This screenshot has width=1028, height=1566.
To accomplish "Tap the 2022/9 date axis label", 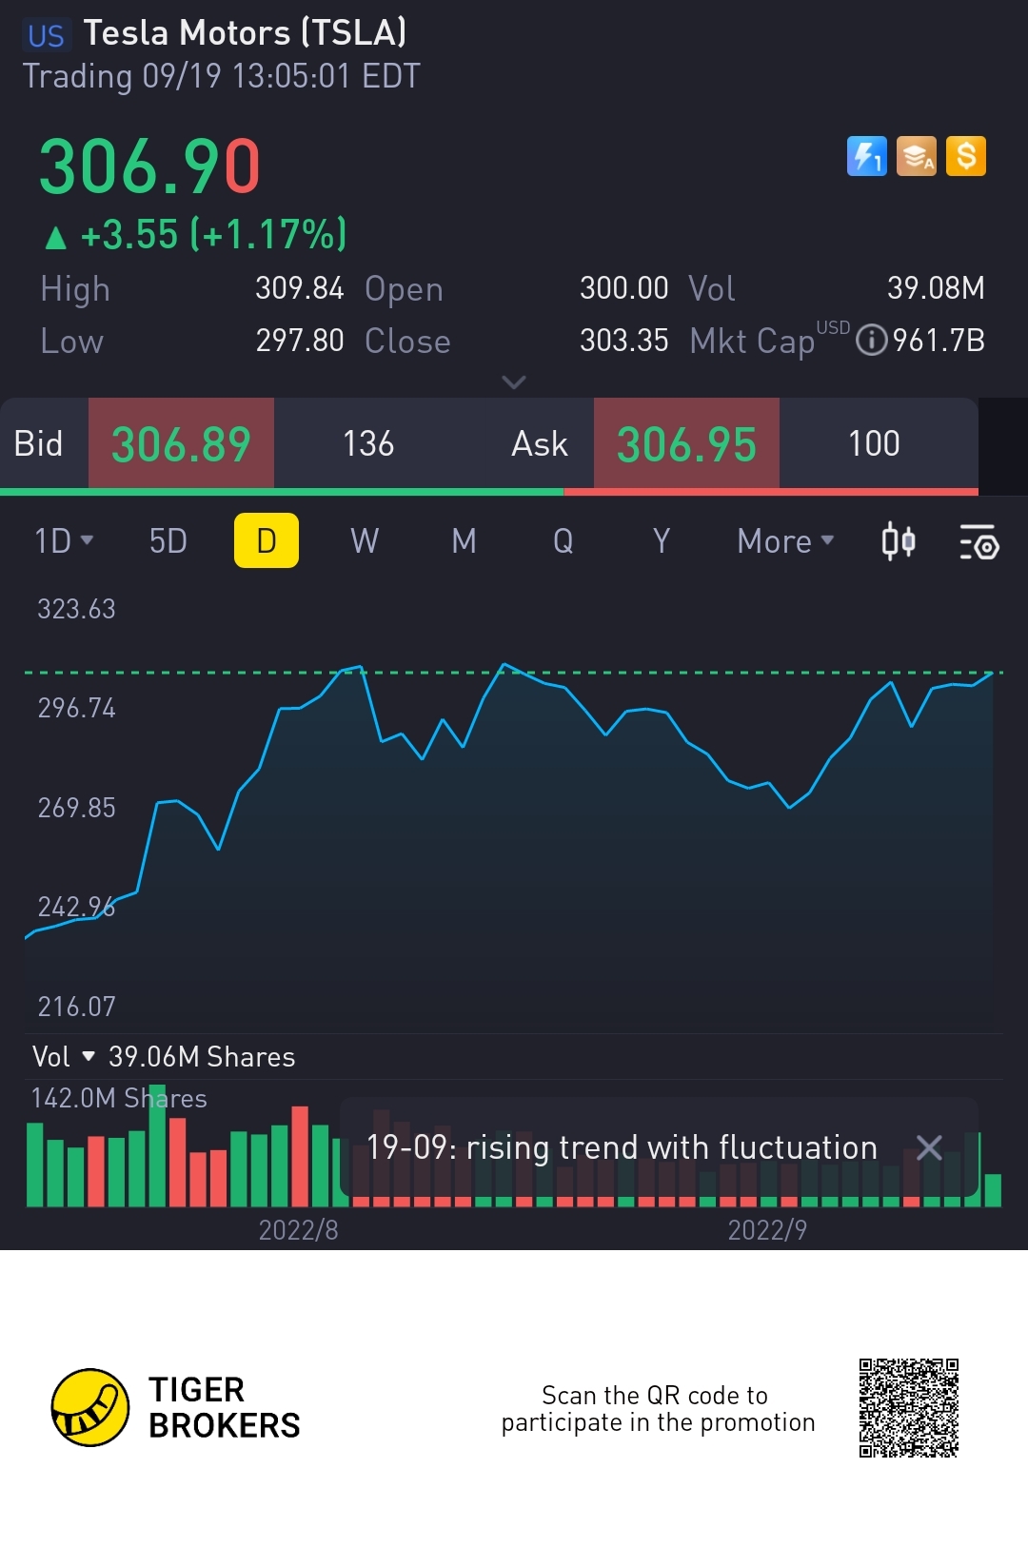I will point(767,1230).
